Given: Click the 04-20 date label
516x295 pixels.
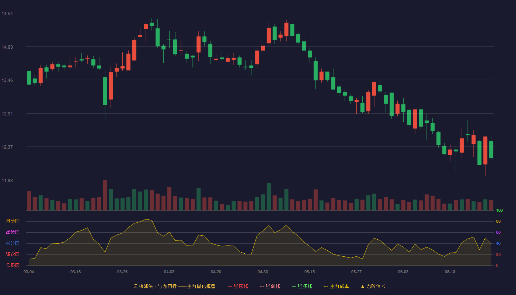Looking at the screenshot, I should [216, 272].
